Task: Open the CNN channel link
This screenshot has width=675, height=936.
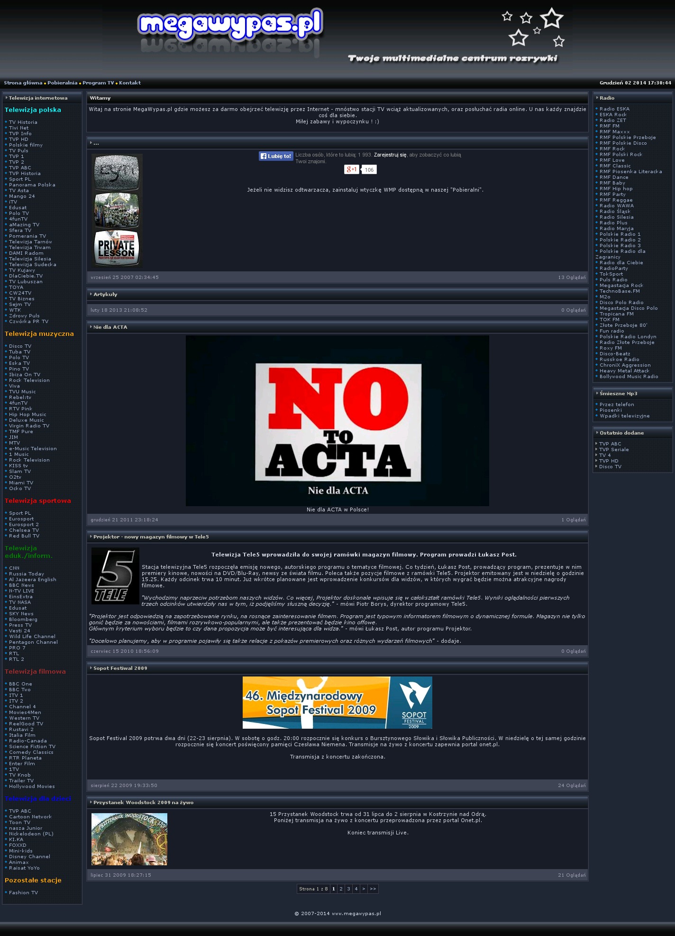Action: click(14, 568)
